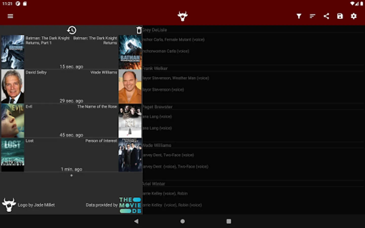The height and width of the screenshot is (228, 365).
Task: Tap Android recent apps square button
Action: 229,221
